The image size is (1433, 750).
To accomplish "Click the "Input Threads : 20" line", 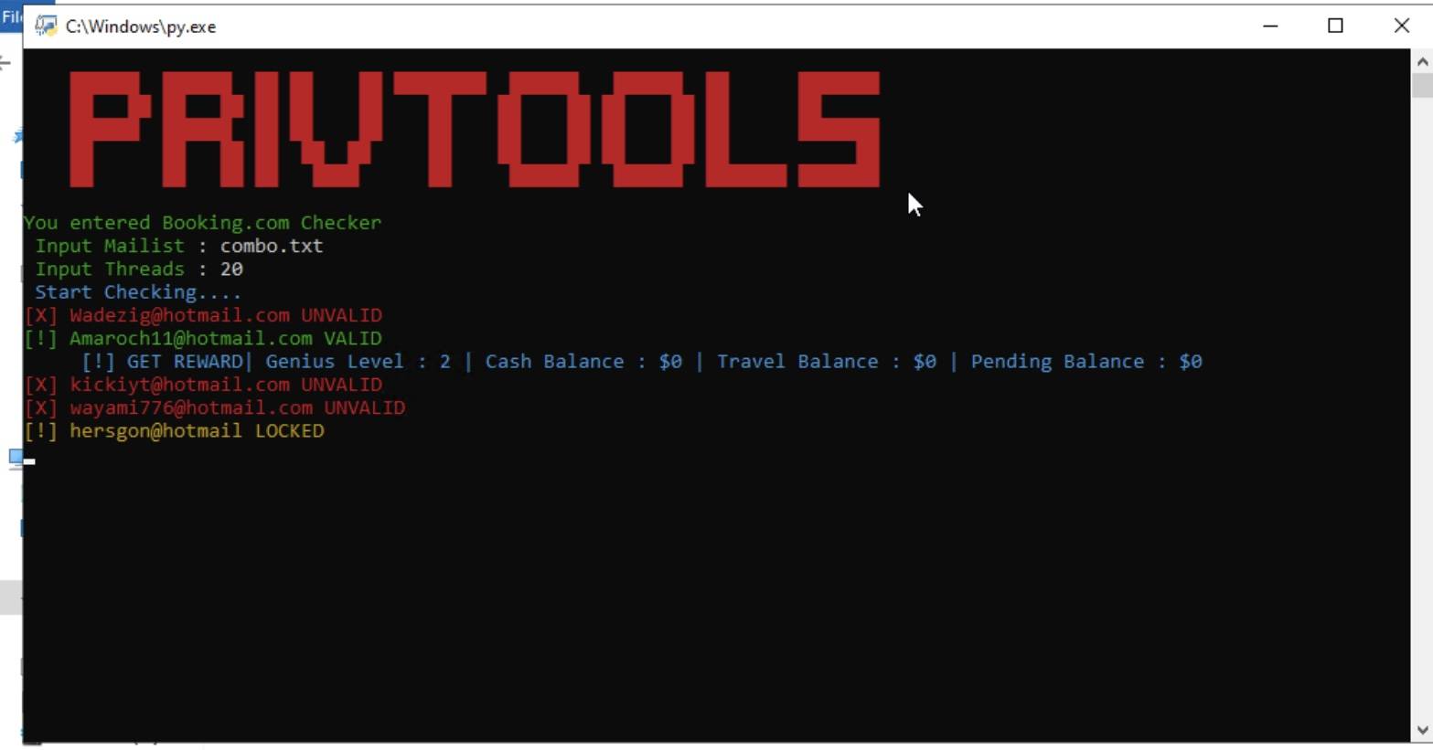I will [139, 269].
